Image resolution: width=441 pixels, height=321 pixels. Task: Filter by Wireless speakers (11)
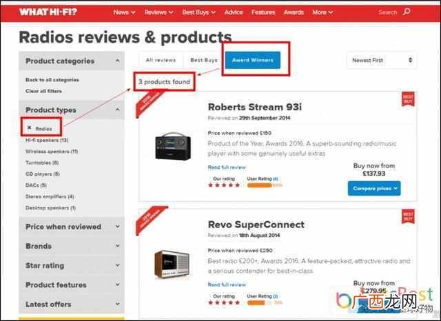[x=52, y=152]
